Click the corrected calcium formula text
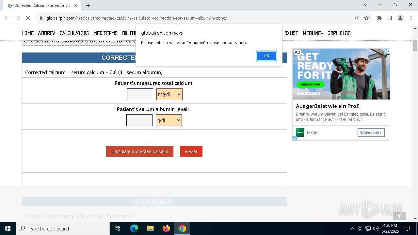 94,72
